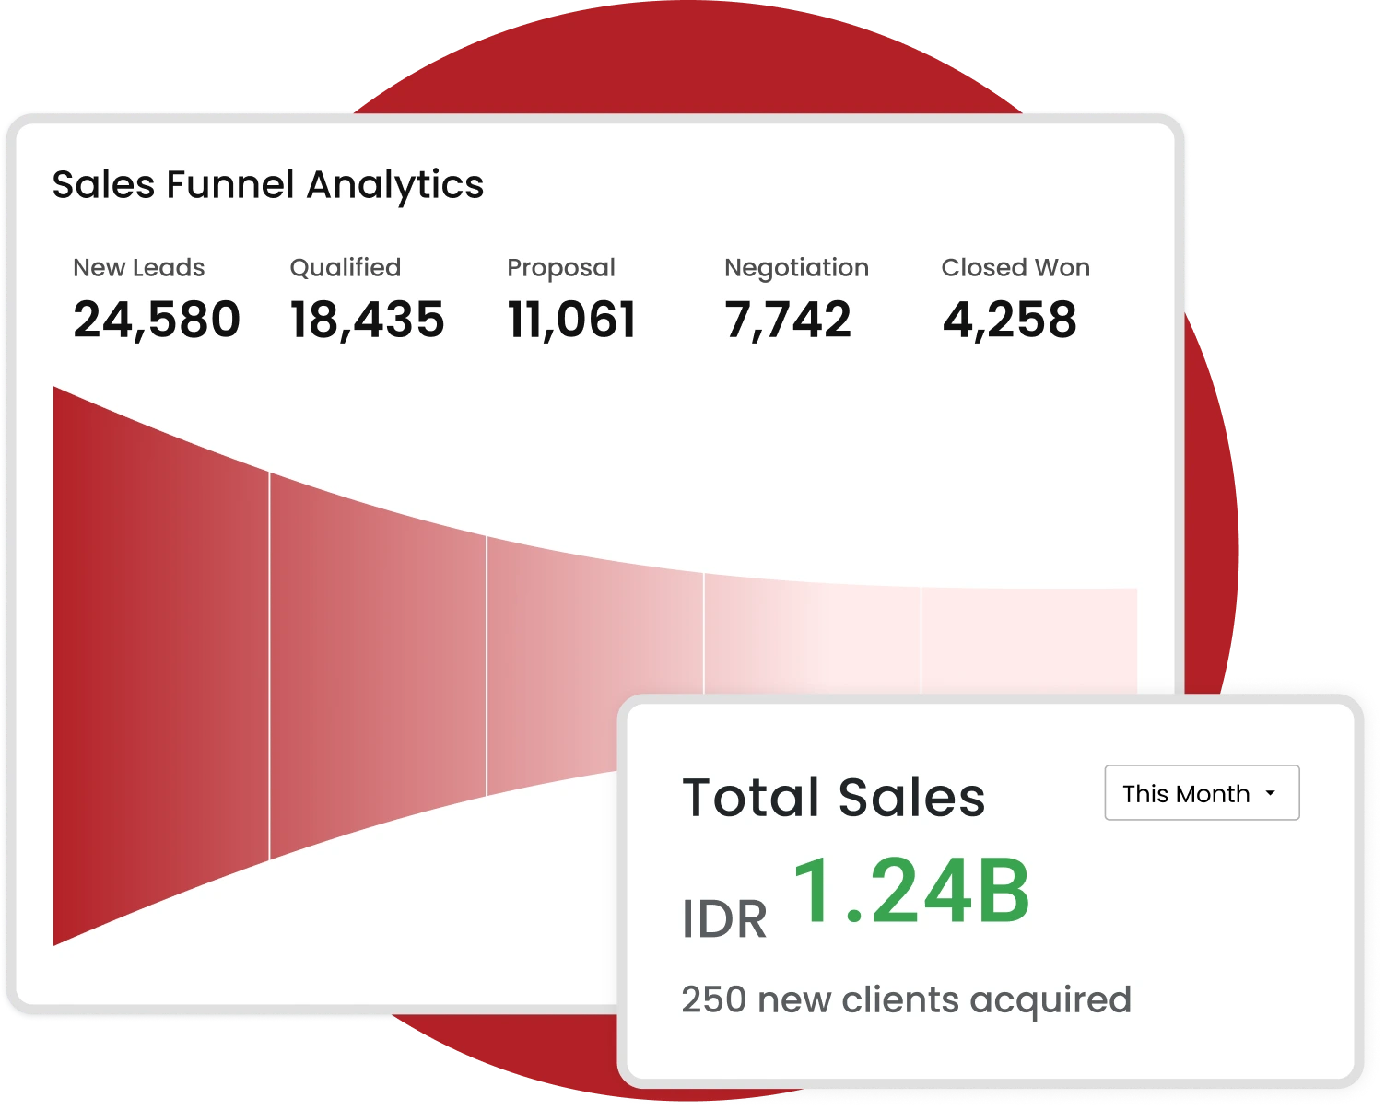Screen dimensions: 1385x1110
Task: Select the second funnel segment under Qualified
Action: (378, 665)
